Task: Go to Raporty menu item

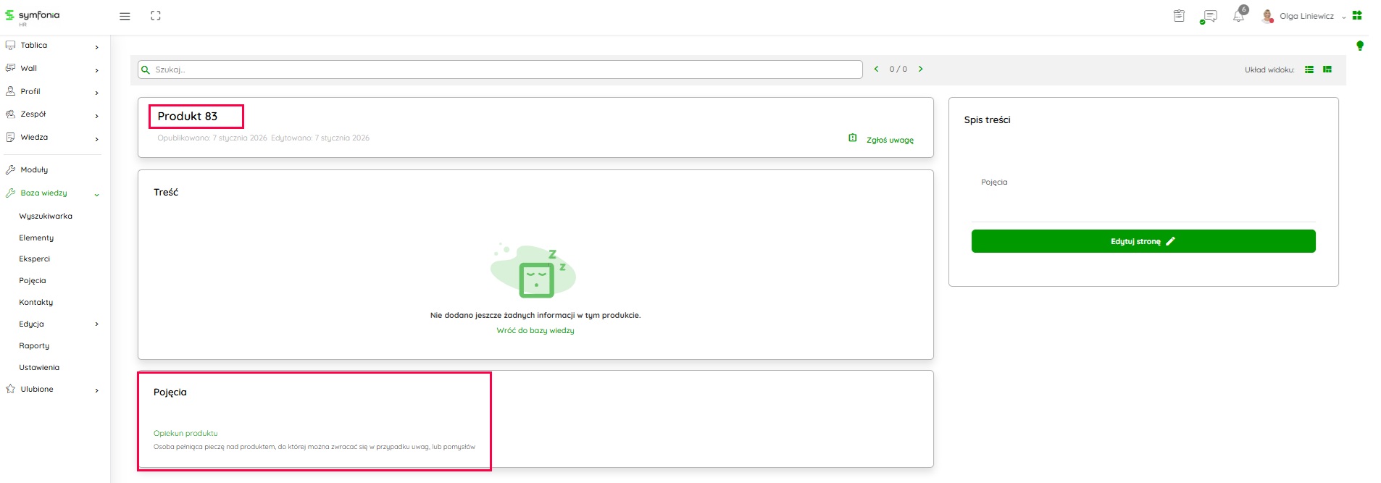Action: click(x=34, y=346)
